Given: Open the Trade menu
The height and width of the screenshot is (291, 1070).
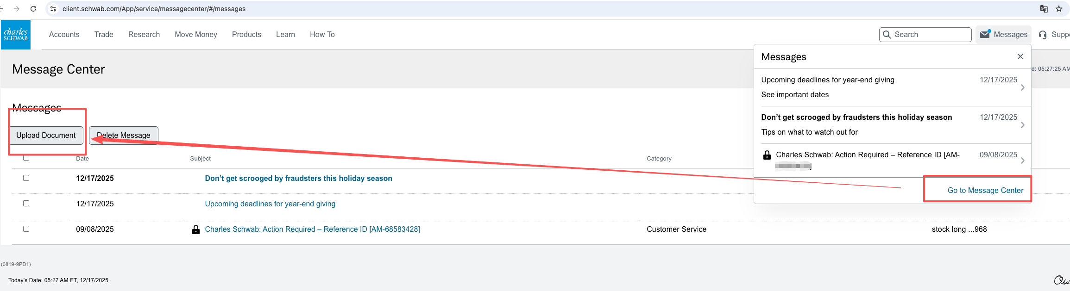Looking at the screenshot, I should click(104, 35).
